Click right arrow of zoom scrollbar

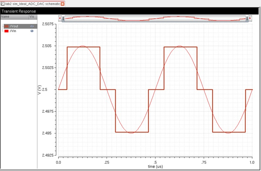pos(250,18)
